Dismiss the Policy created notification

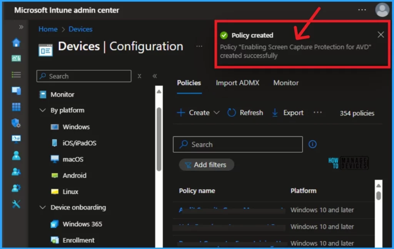point(381,35)
